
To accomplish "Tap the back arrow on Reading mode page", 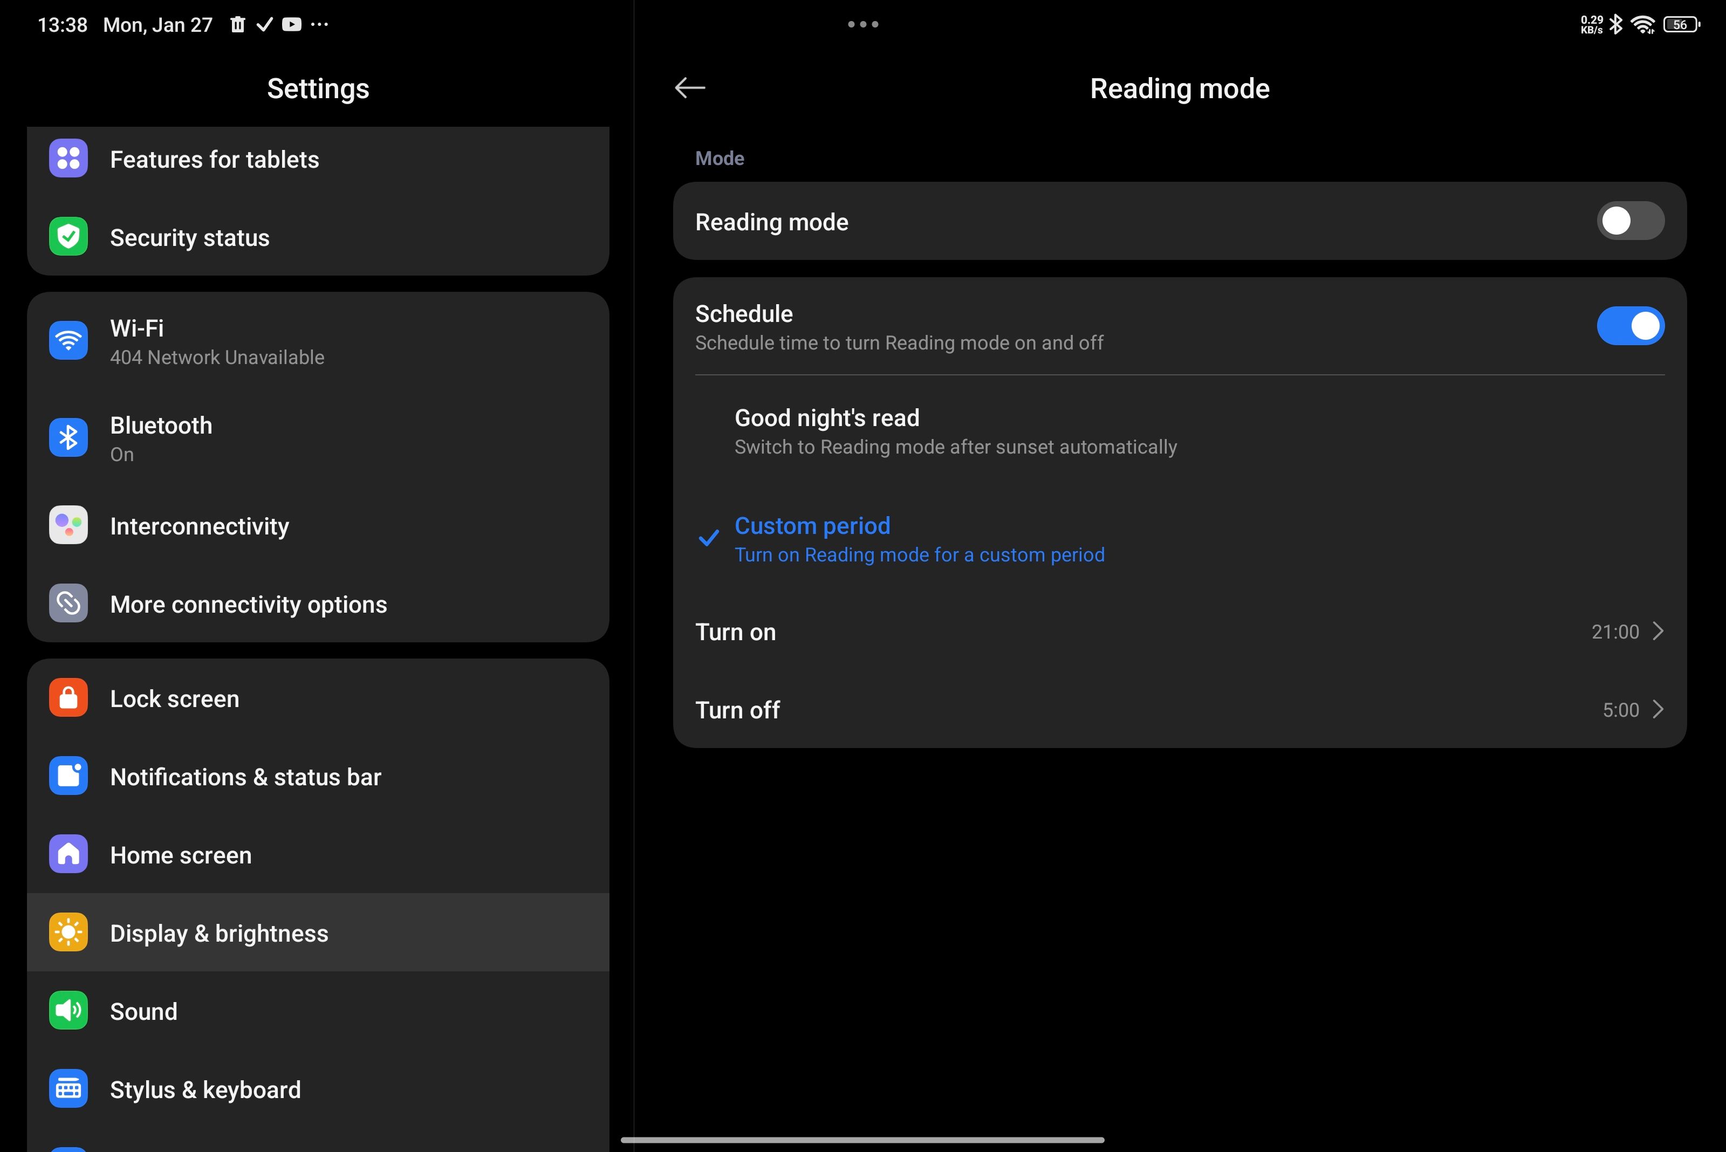I will [689, 87].
